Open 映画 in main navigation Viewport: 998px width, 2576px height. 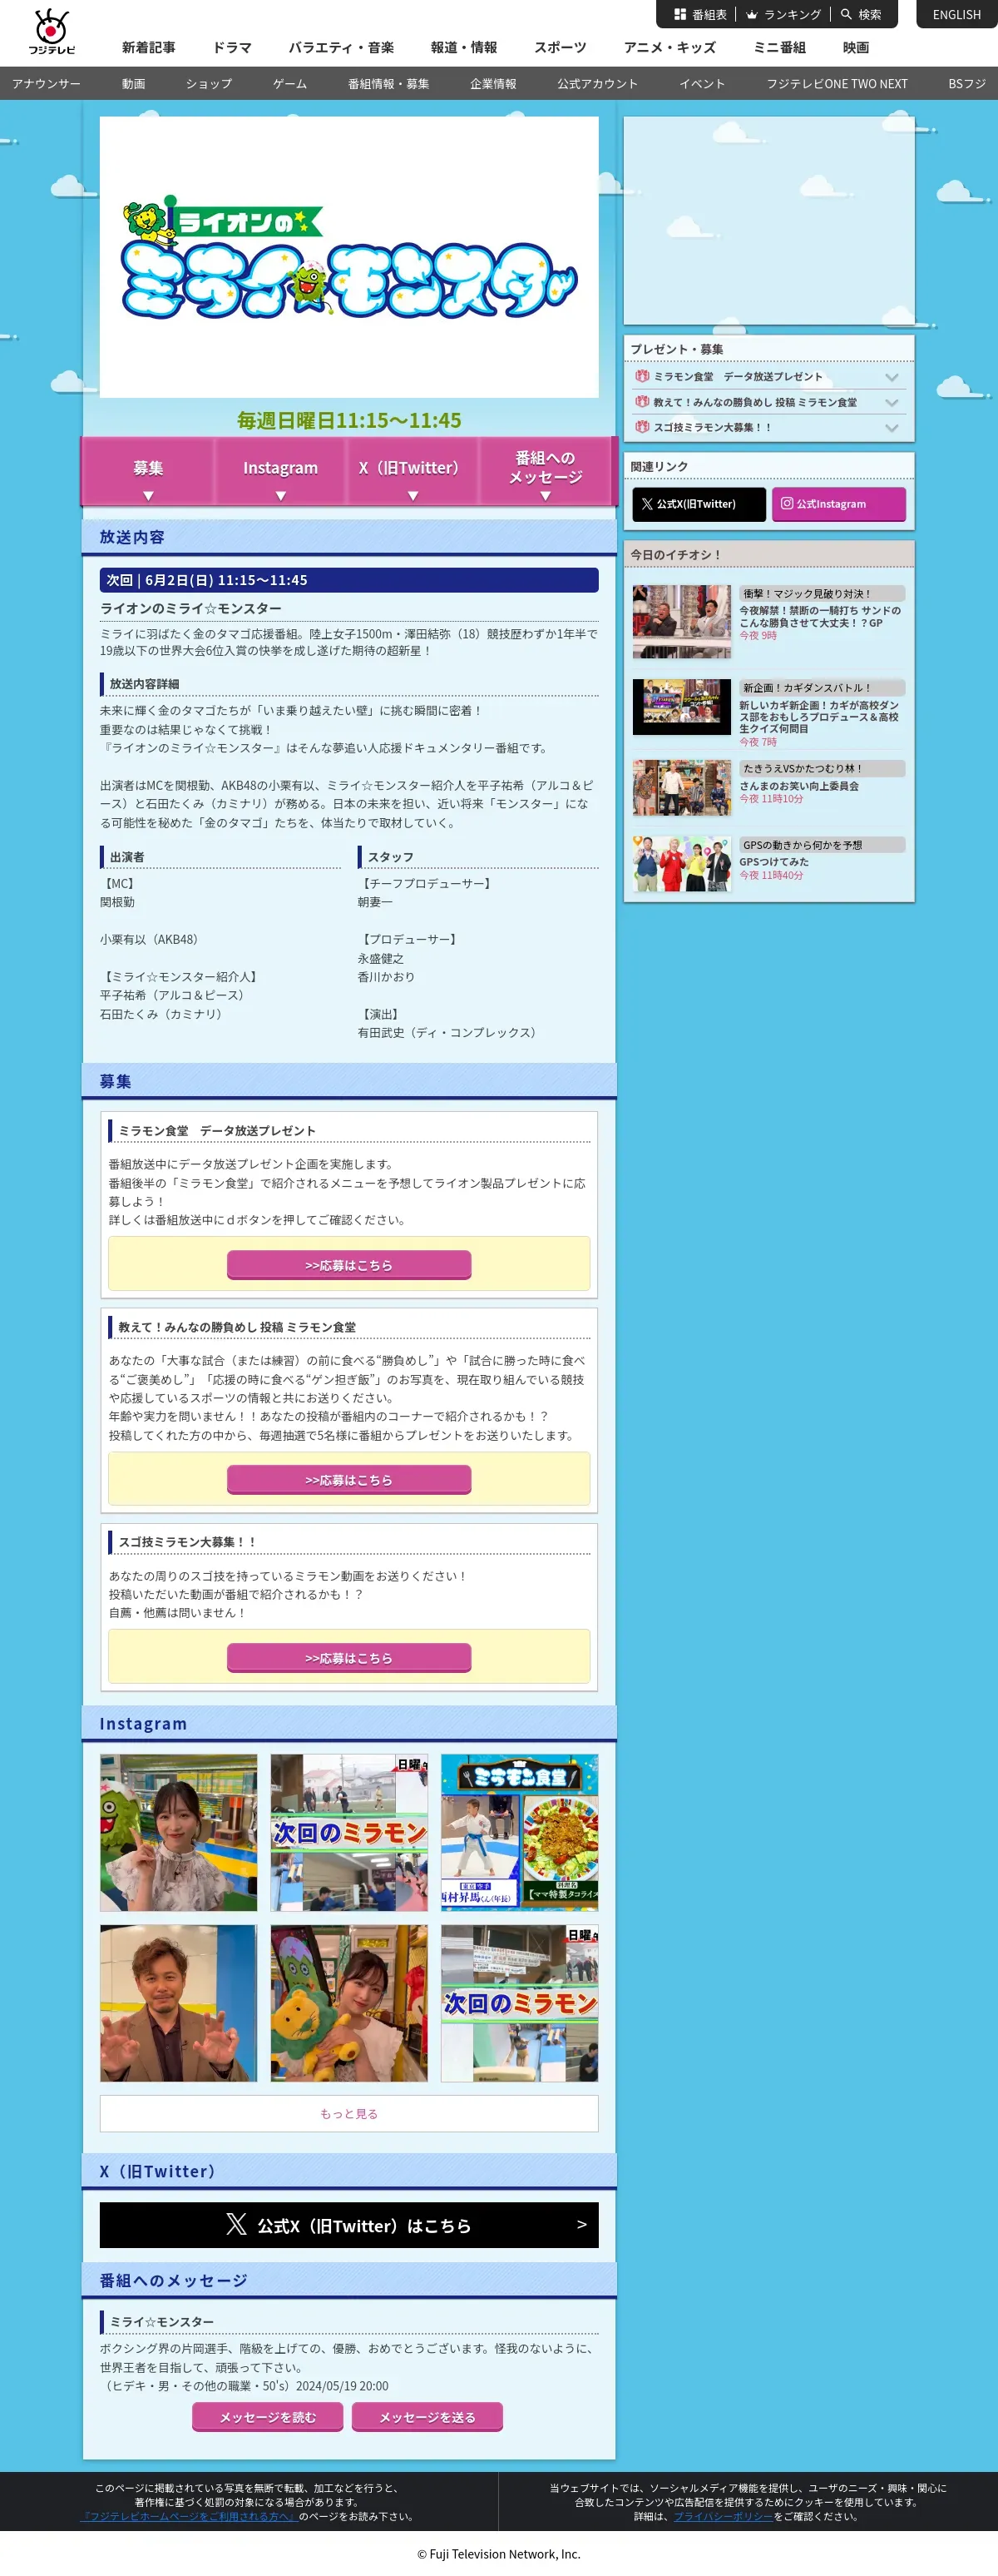point(856,47)
